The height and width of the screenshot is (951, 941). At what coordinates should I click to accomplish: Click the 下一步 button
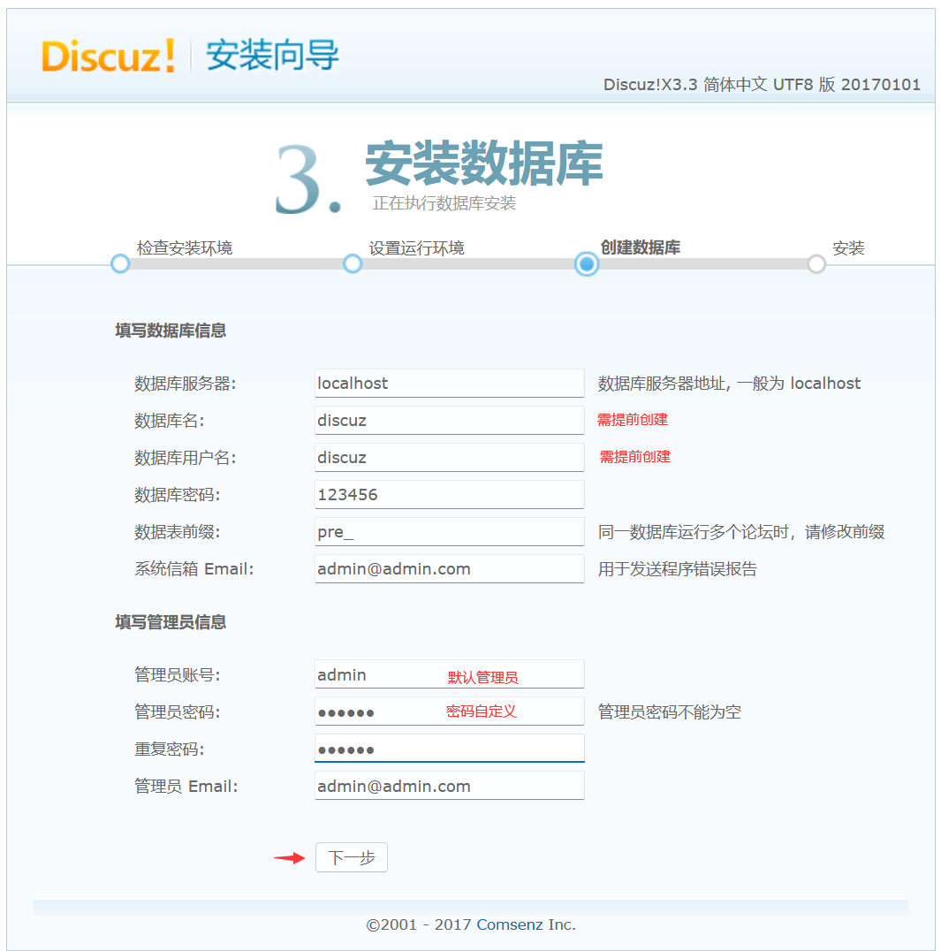tap(351, 857)
